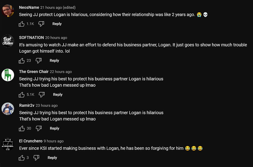
Task: Dislike The Green Chair comment
Action: [42, 95]
